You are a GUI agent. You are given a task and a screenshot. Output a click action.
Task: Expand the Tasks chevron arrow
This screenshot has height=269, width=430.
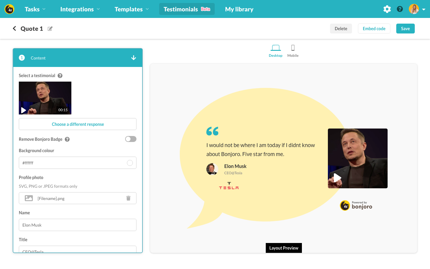pyautogui.click(x=44, y=9)
